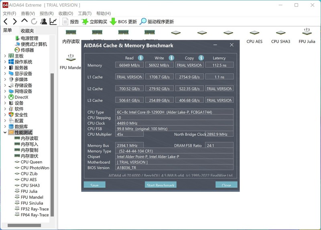This screenshot has height=230, width=321.
Task: Switch to the 收藏夹 tab
Action: [x=27, y=31]
